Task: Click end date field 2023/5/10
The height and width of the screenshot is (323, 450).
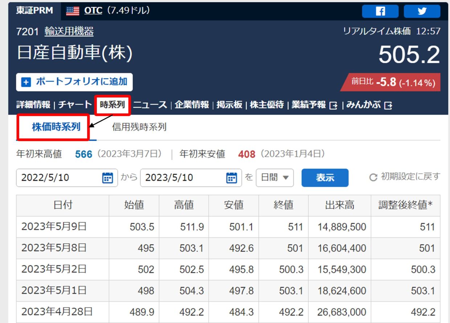Action: 191,178
